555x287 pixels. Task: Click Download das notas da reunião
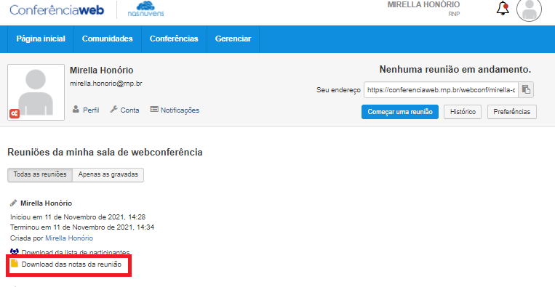click(71, 264)
